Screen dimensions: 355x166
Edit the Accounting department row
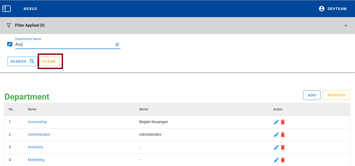(x=276, y=122)
